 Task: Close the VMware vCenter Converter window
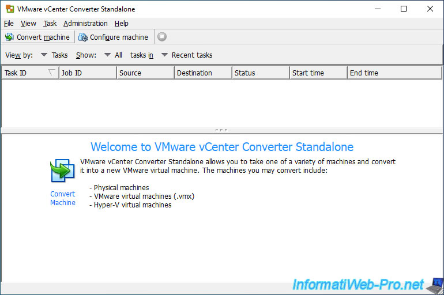point(430,9)
